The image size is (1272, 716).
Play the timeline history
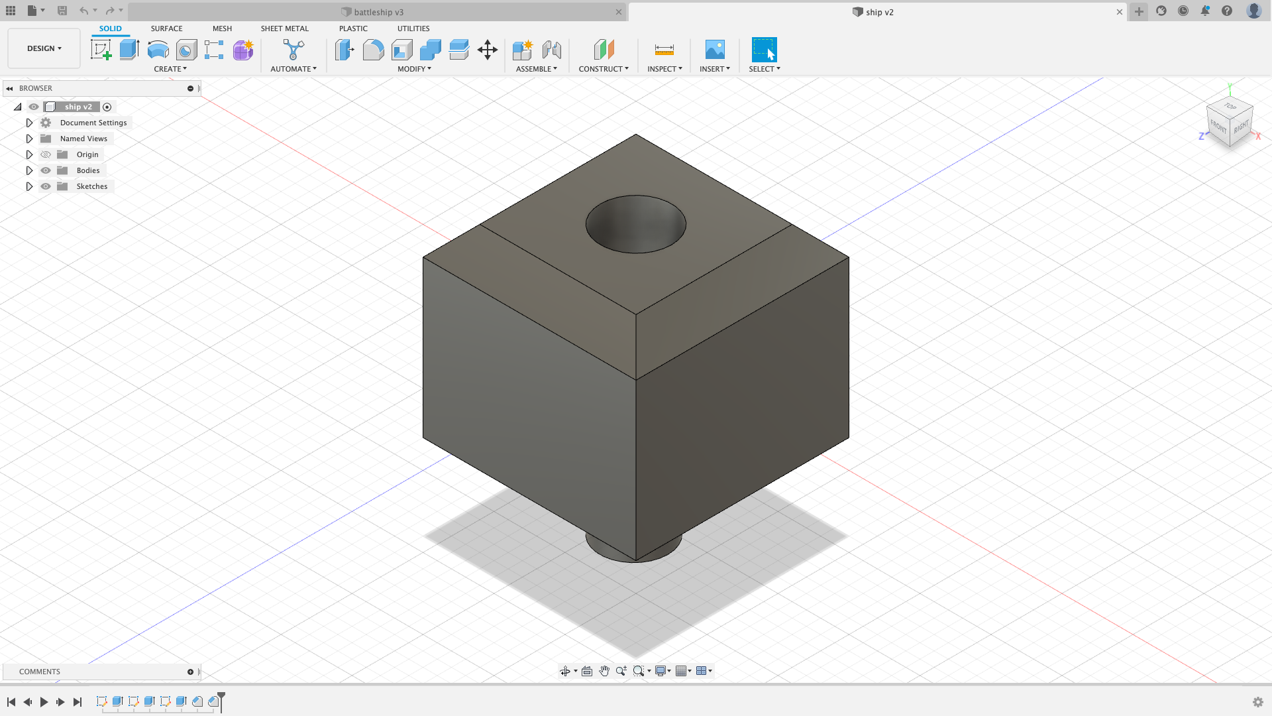point(44,702)
